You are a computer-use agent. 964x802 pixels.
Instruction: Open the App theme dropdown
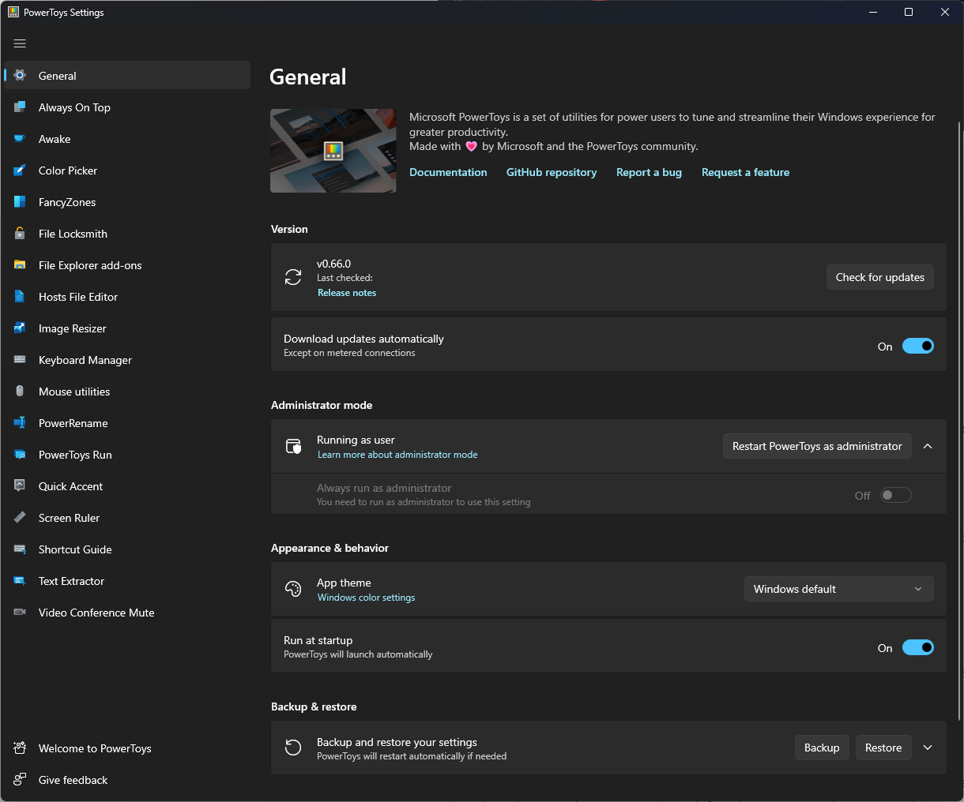pos(838,589)
